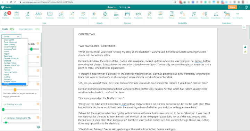Image resolution: width=250 pixels, height=131 pixels.
Task: Choose Science Fiction document type
Action: pos(10,82)
